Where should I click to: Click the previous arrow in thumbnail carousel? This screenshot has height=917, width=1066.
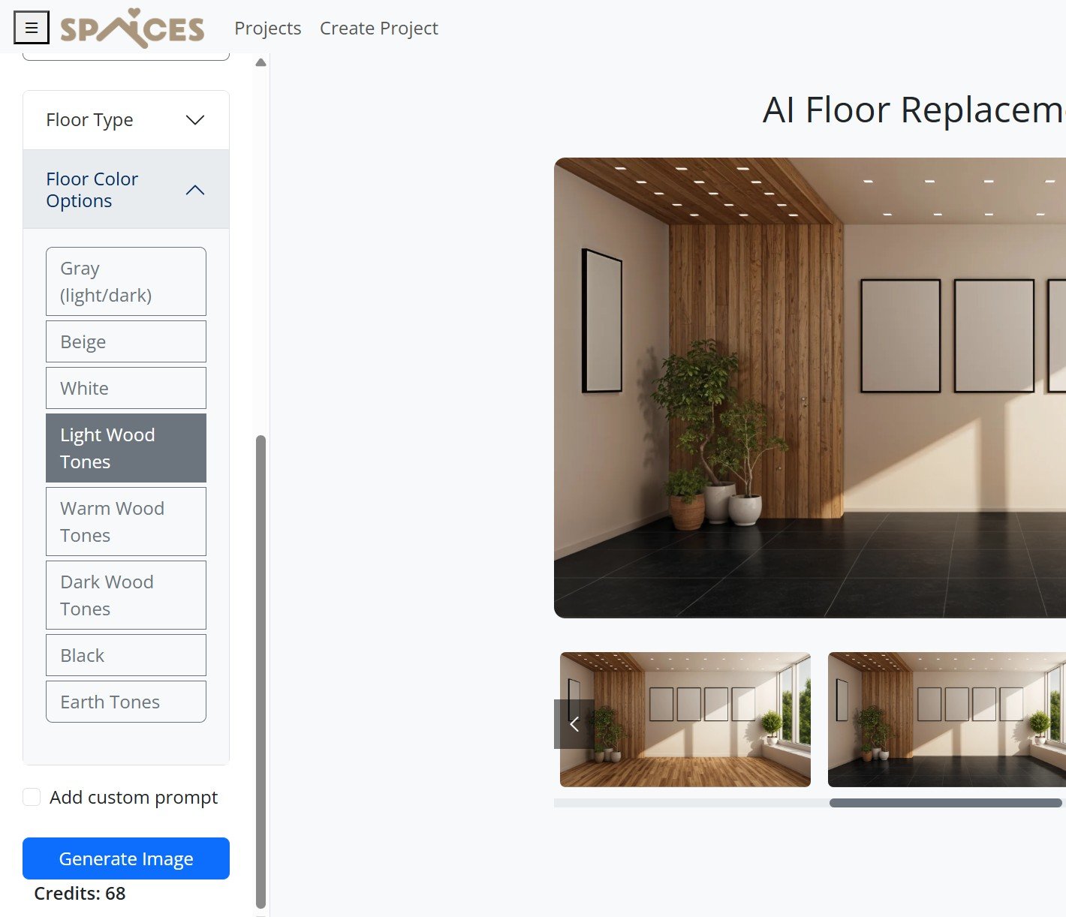click(574, 724)
